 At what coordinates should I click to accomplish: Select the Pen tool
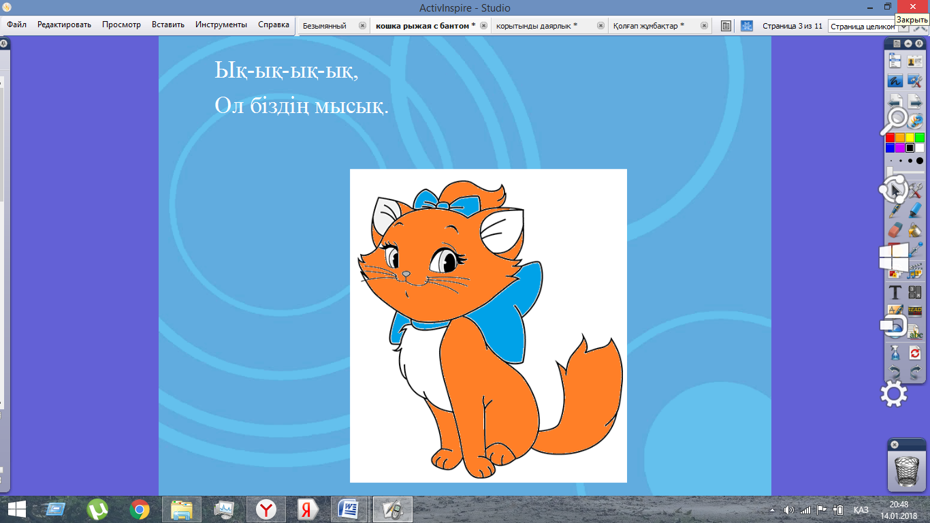(895, 210)
